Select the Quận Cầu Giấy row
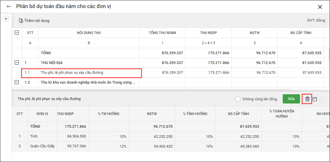 (42, 146)
